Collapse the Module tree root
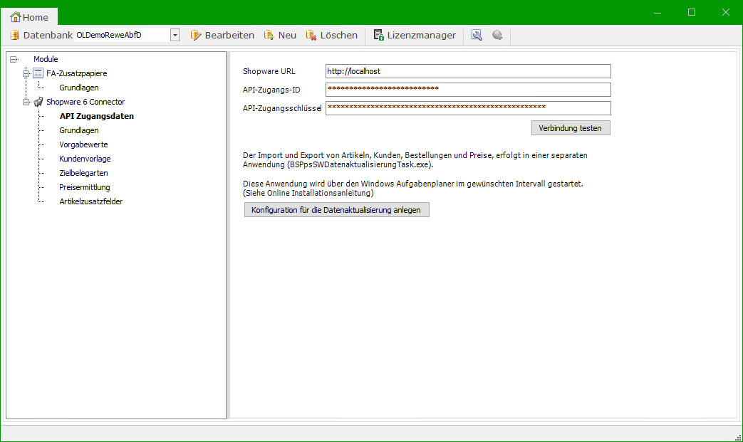Screen dimensions: 743x442 (x=14, y=59)
